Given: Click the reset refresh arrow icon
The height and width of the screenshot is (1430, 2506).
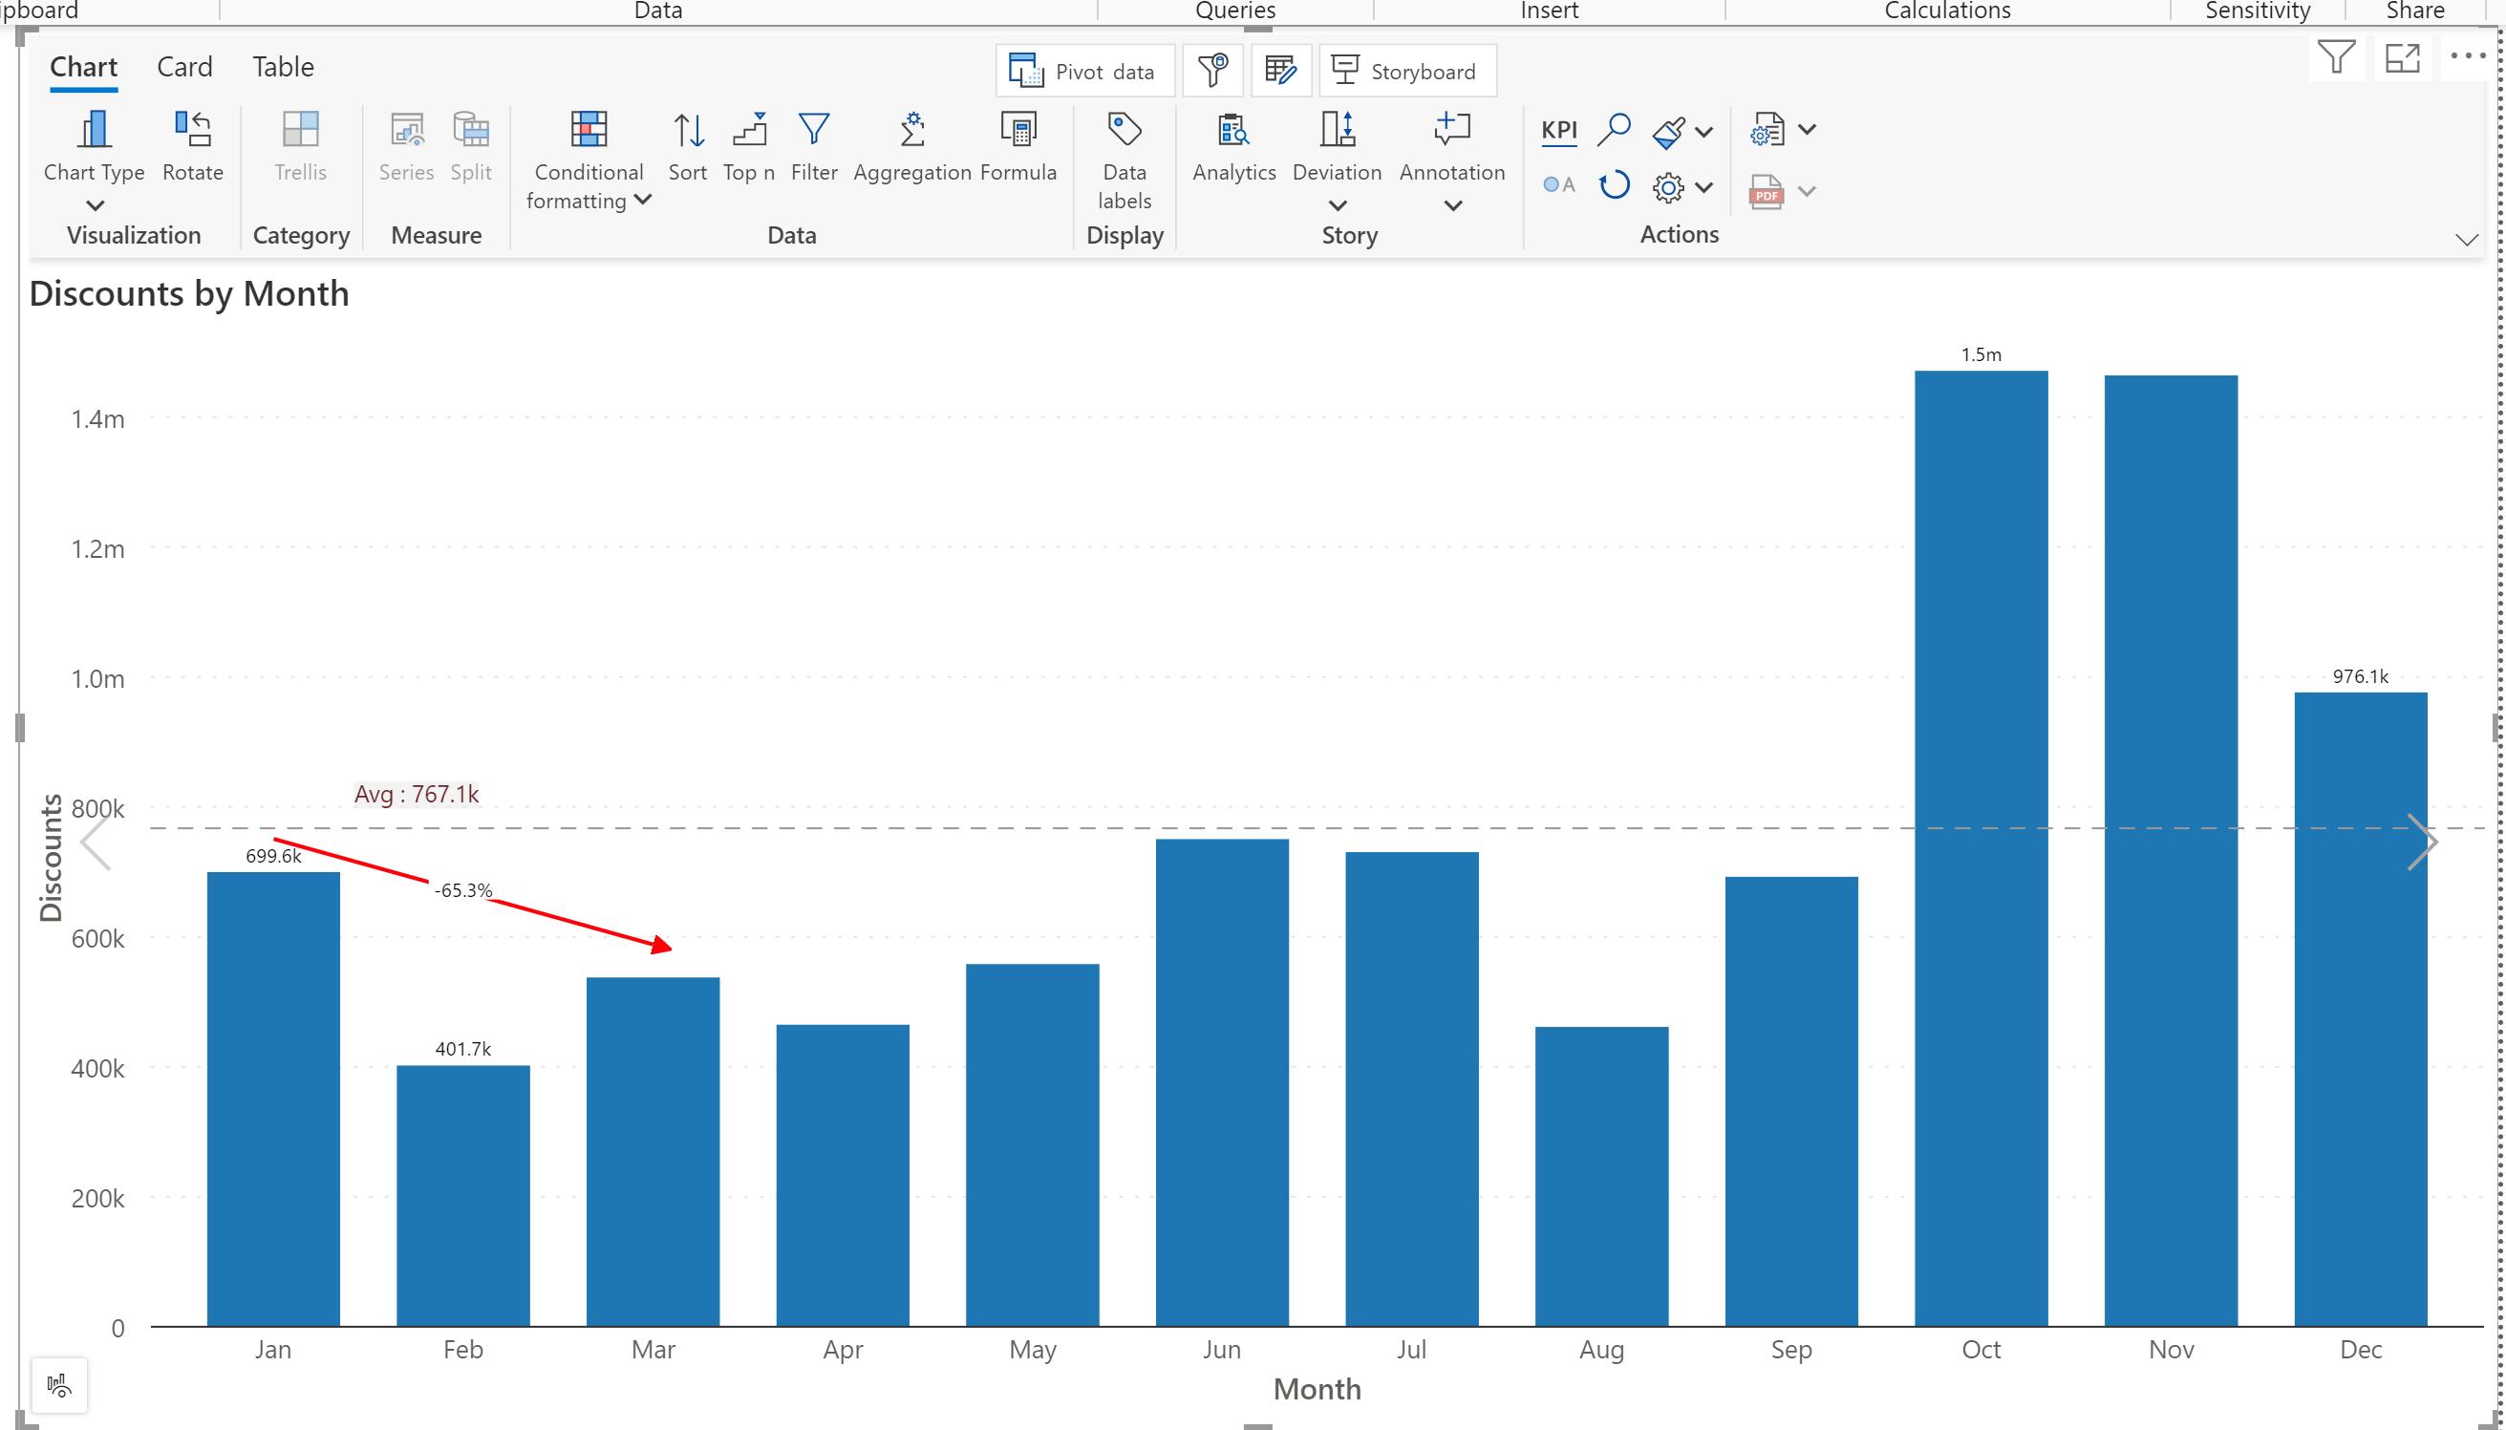Looking at the screenshot, I should 1614,185.
